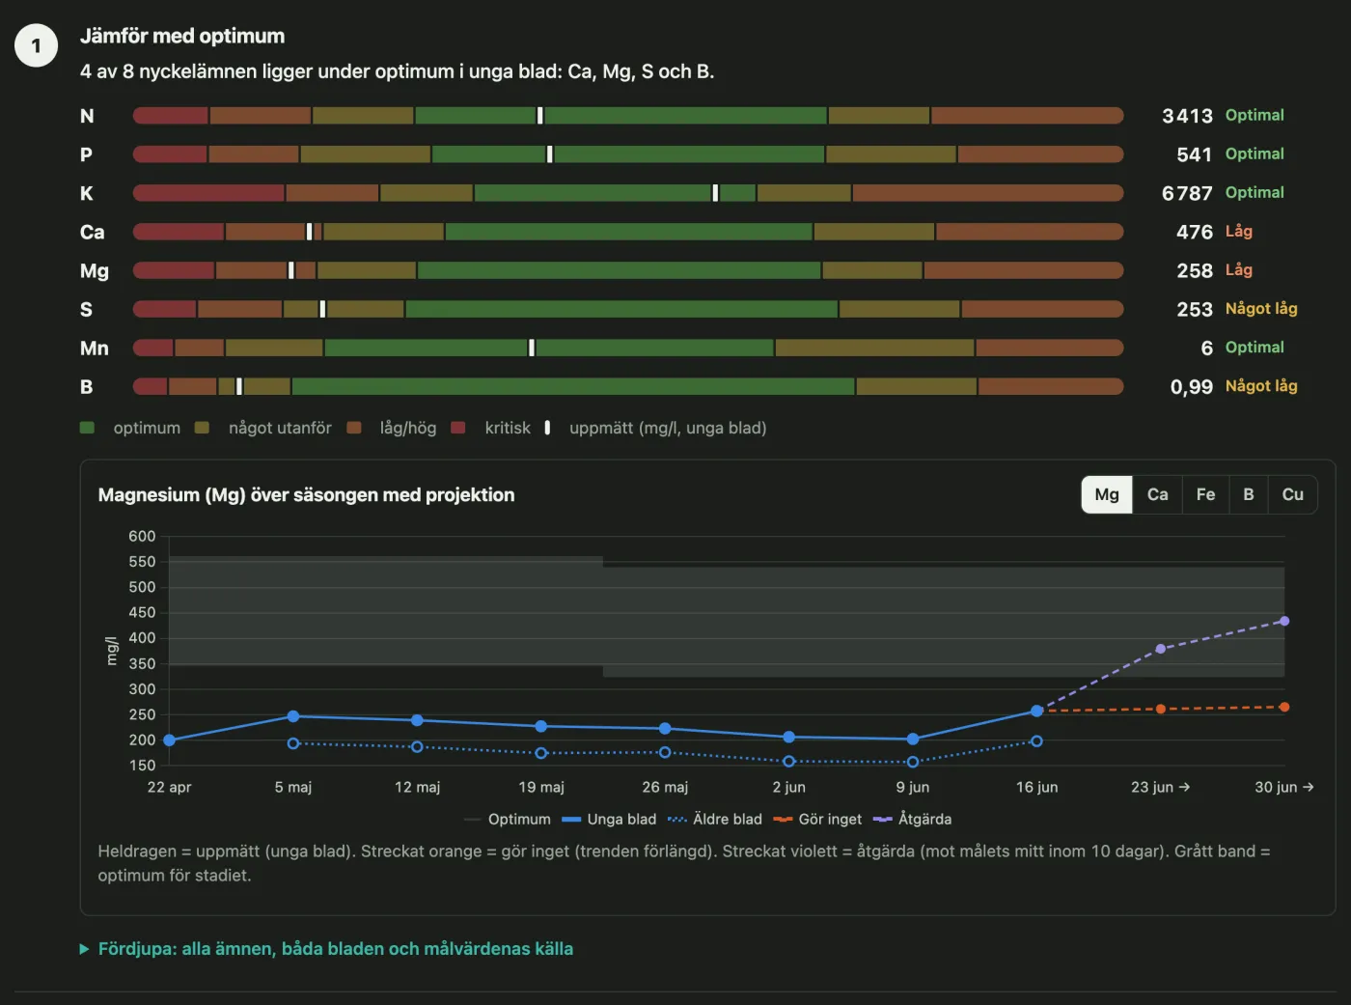This screenshot has height=1005, width=1351.
Task: Click the 'Optimal' status on the P row
Action: coord(1254,154)
